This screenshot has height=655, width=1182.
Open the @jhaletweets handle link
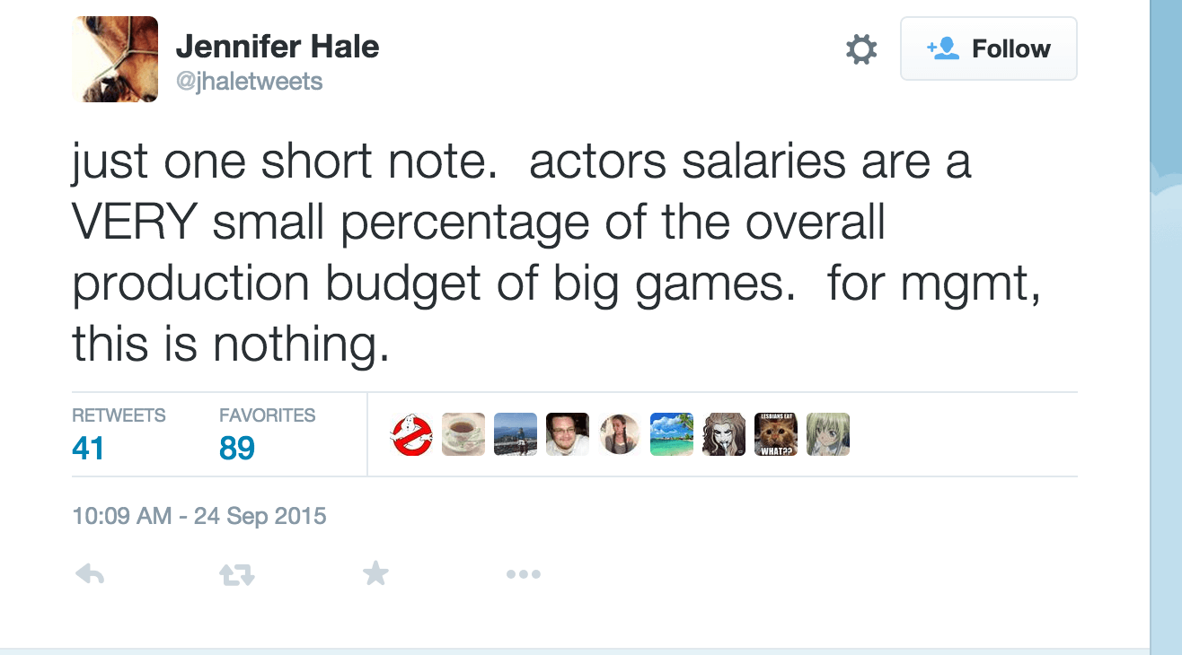point(252,80)
